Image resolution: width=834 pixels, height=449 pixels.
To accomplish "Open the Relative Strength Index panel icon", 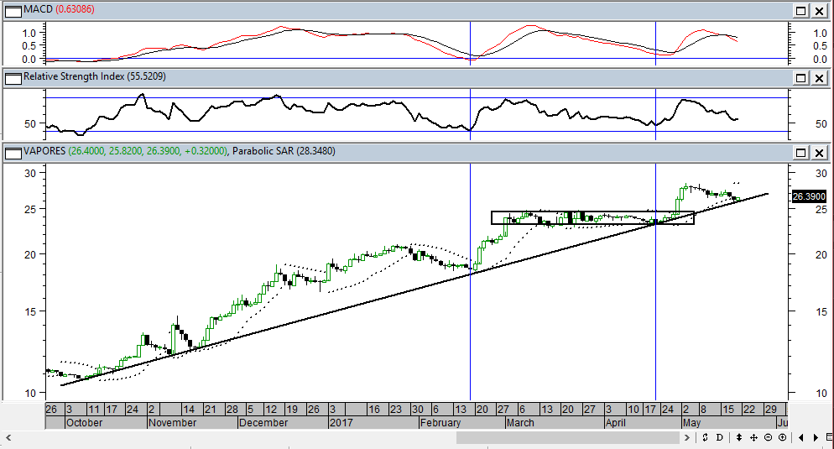I will coord(13,77).
